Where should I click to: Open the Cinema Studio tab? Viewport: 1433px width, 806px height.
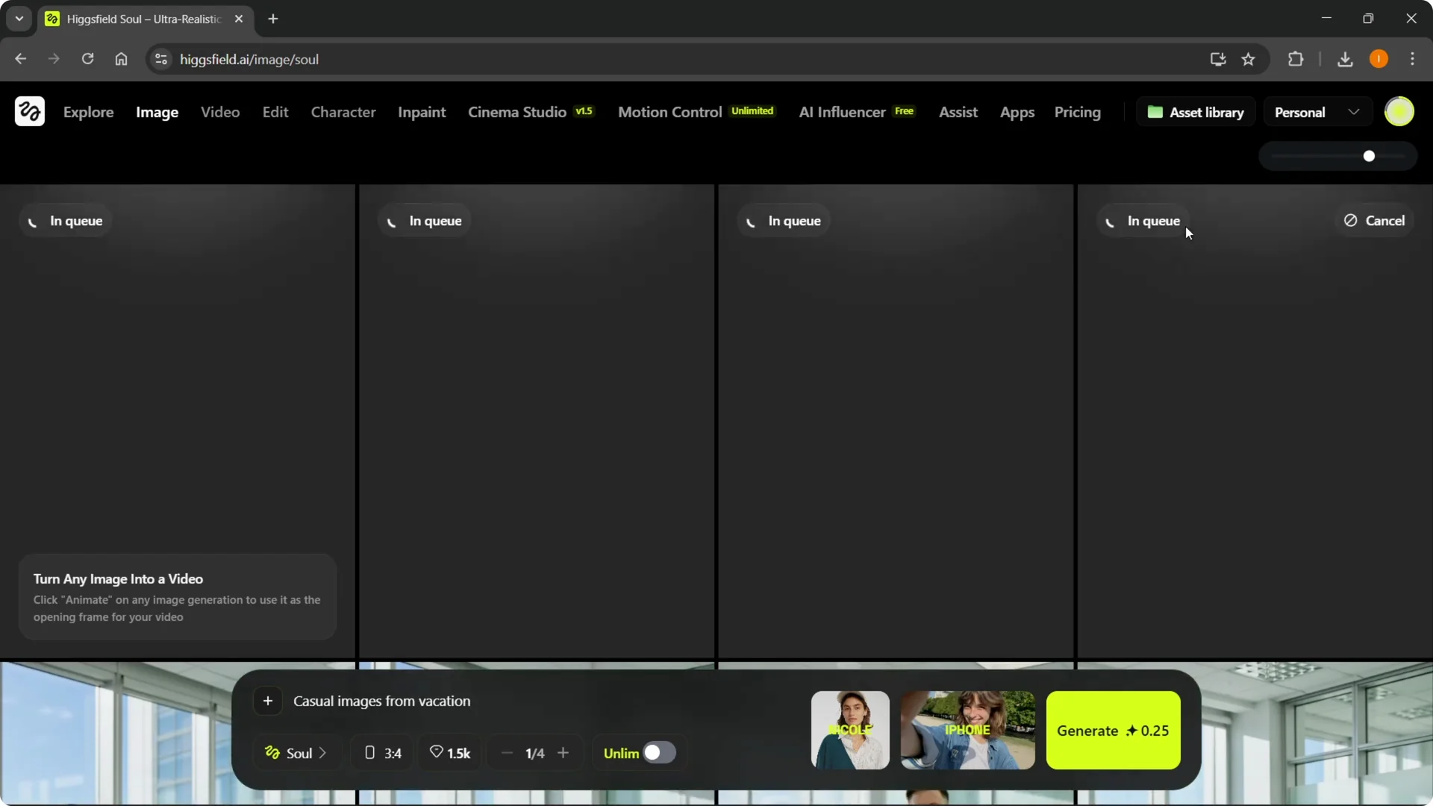click(516, 112)
